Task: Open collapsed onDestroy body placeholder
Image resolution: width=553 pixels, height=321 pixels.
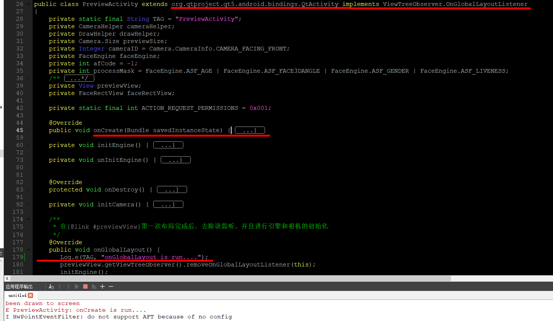Action: pyautogui.click(x=172, y=190)
